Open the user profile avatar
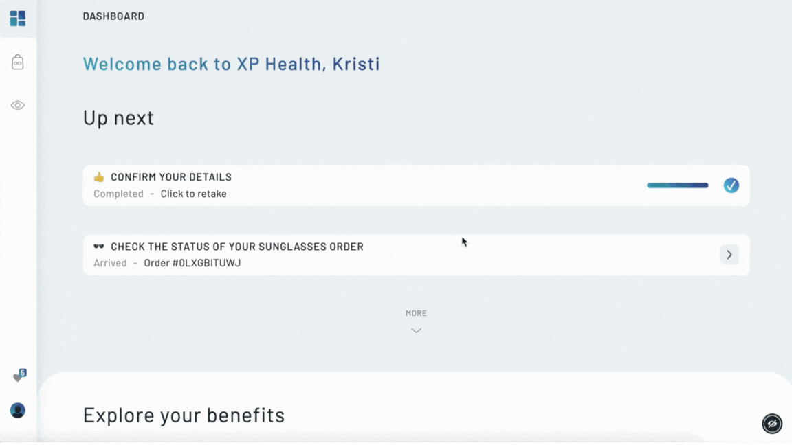The height and width of the screenshot is (445, 792). (18, 411)
